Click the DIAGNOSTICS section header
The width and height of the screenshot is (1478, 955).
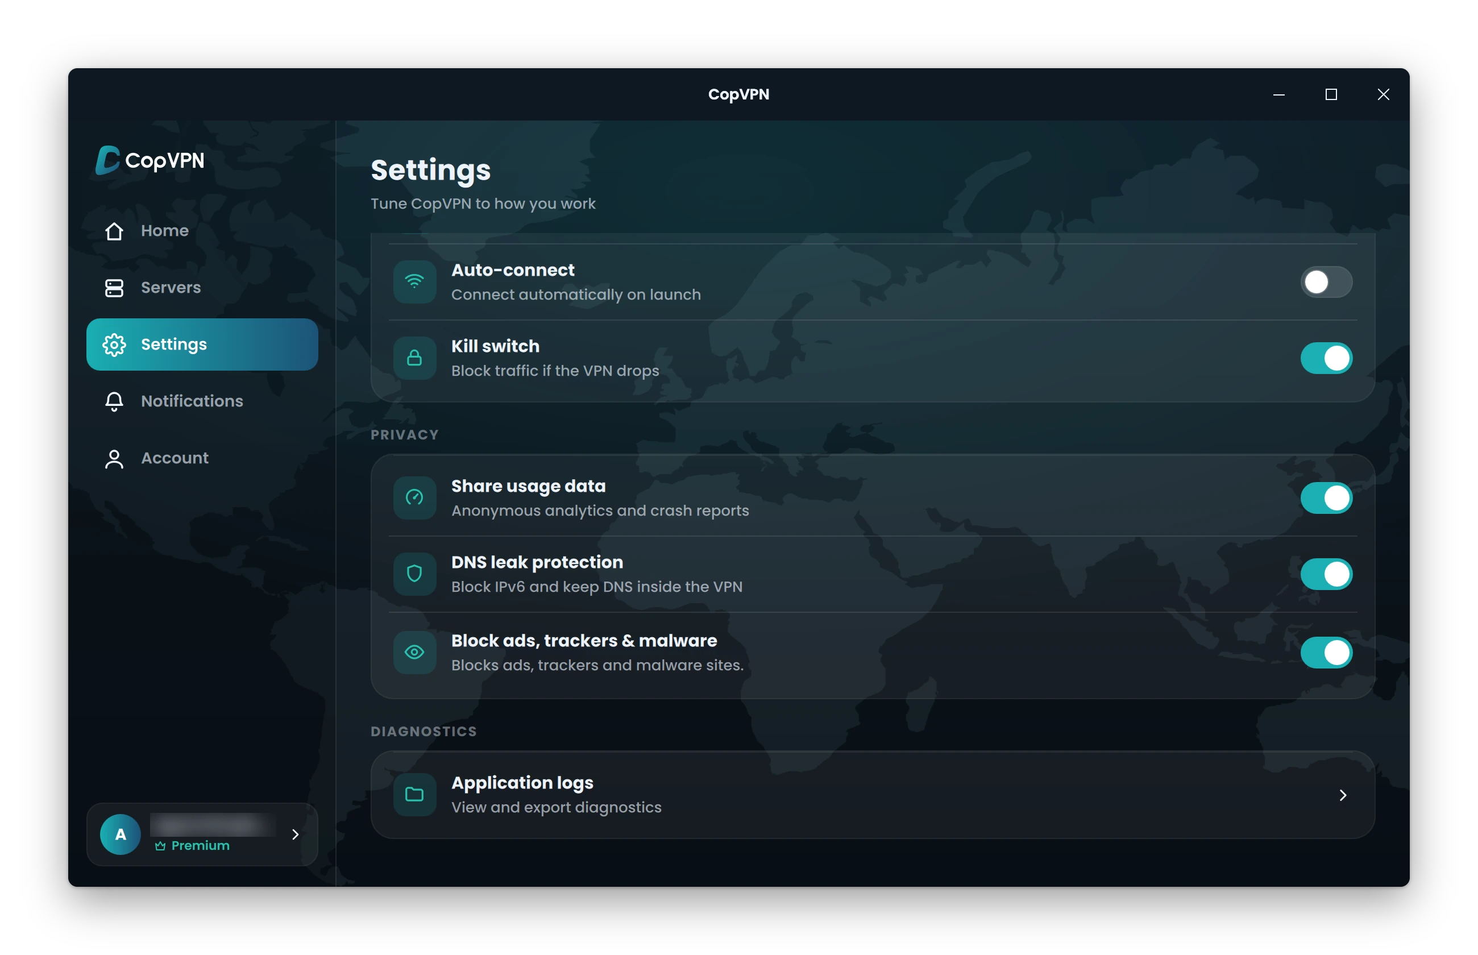click(x=424, y=732)
